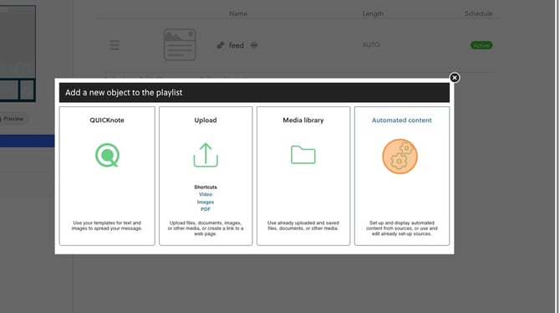Click the Shortcuts label in Upload card
This screenshot has height=313, width=560.
(206, 187)
